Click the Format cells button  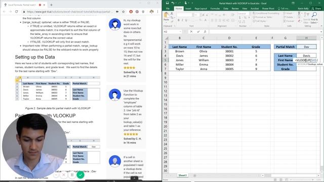pyautogui.click(x=289, y=21)
